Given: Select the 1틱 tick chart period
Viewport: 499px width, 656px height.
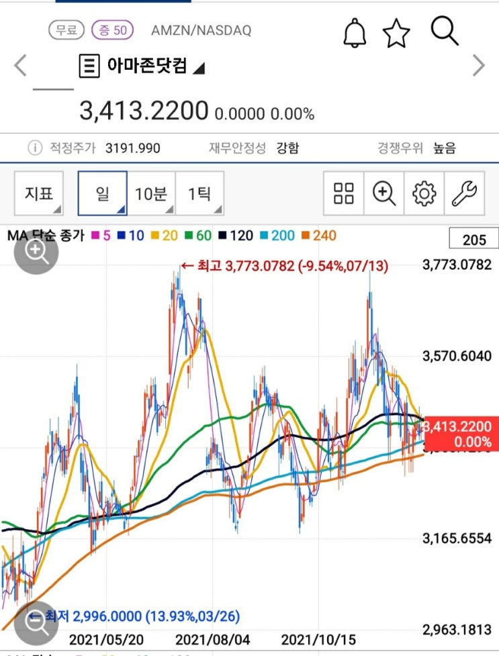Looking at the screenshot, I should click(199, 193).
